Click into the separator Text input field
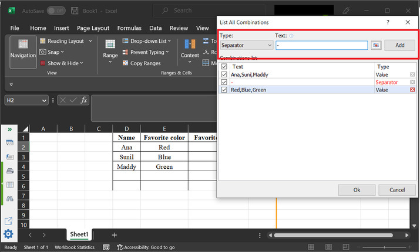This screenshot has height=252, width=420. point(321,45)
